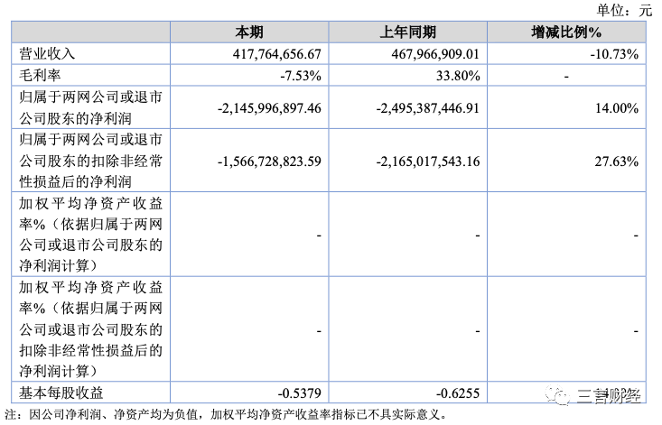Click the 基本每股收益 row label

(61, 393)
